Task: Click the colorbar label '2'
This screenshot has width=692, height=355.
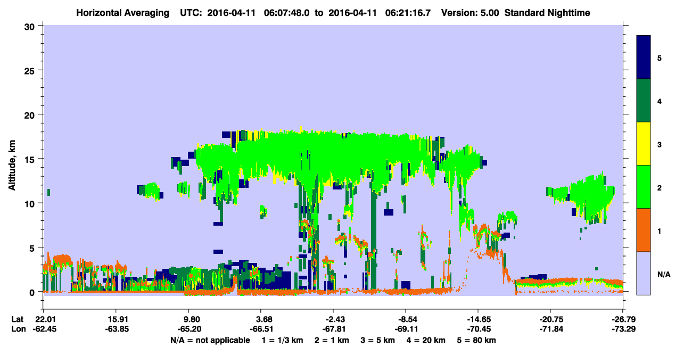Action: (660, 187)
